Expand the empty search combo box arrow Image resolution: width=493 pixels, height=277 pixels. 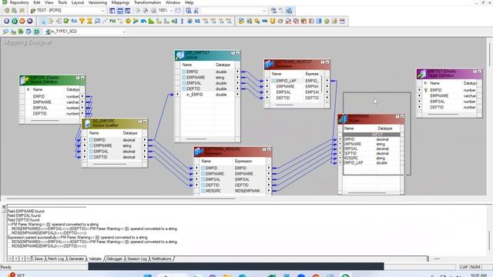click(263, 10)
